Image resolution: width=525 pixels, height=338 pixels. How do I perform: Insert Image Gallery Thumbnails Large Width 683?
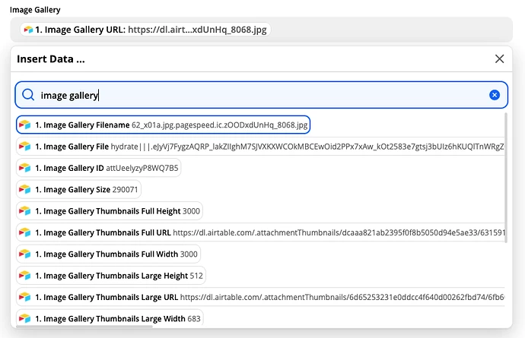(110, 318)
